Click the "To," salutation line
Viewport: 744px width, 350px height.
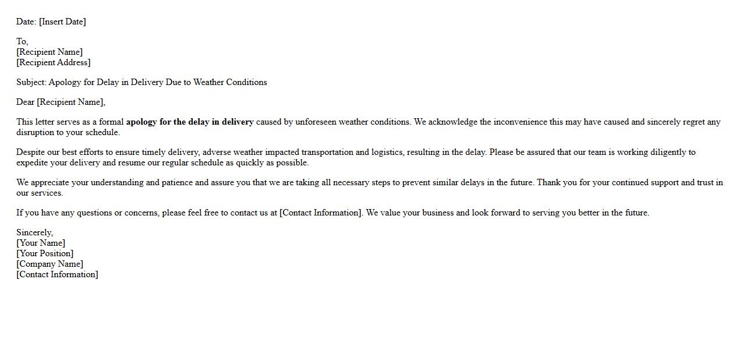point(22,41)
